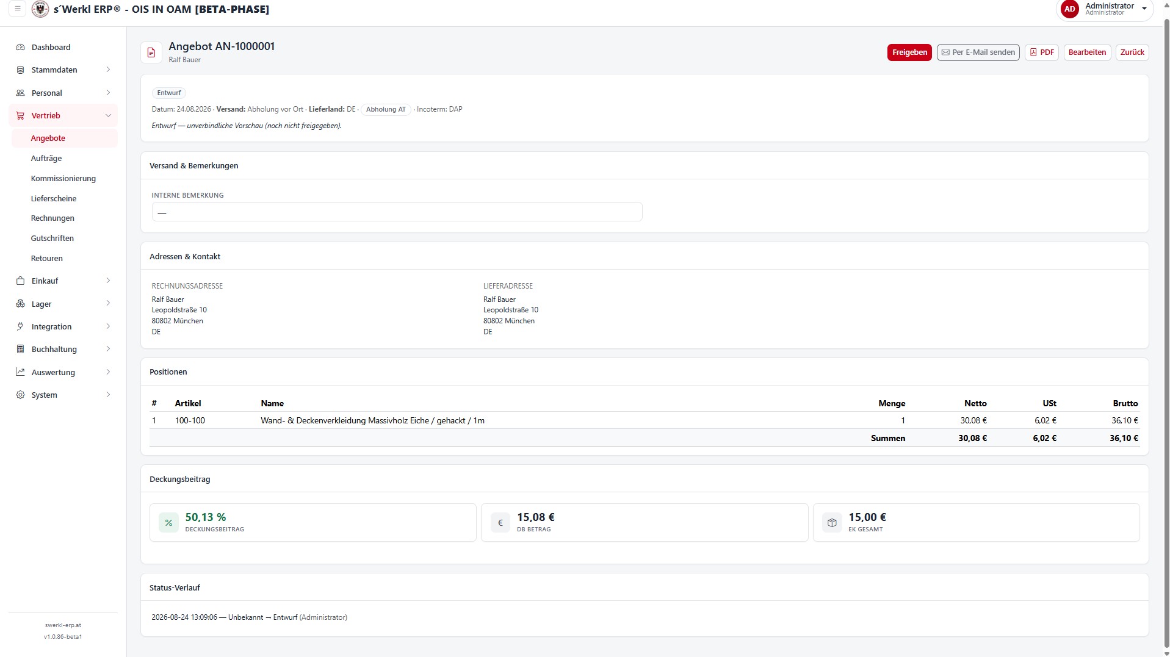
Task: Click article number 100-100
Action: (x=190, y=421)
